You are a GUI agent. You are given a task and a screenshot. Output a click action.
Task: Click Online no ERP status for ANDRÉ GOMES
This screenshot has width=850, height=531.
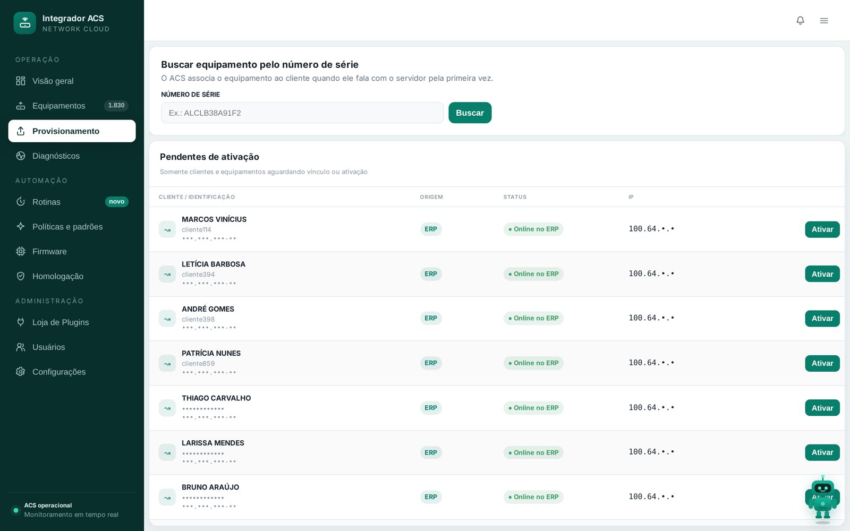coord(533,319)
